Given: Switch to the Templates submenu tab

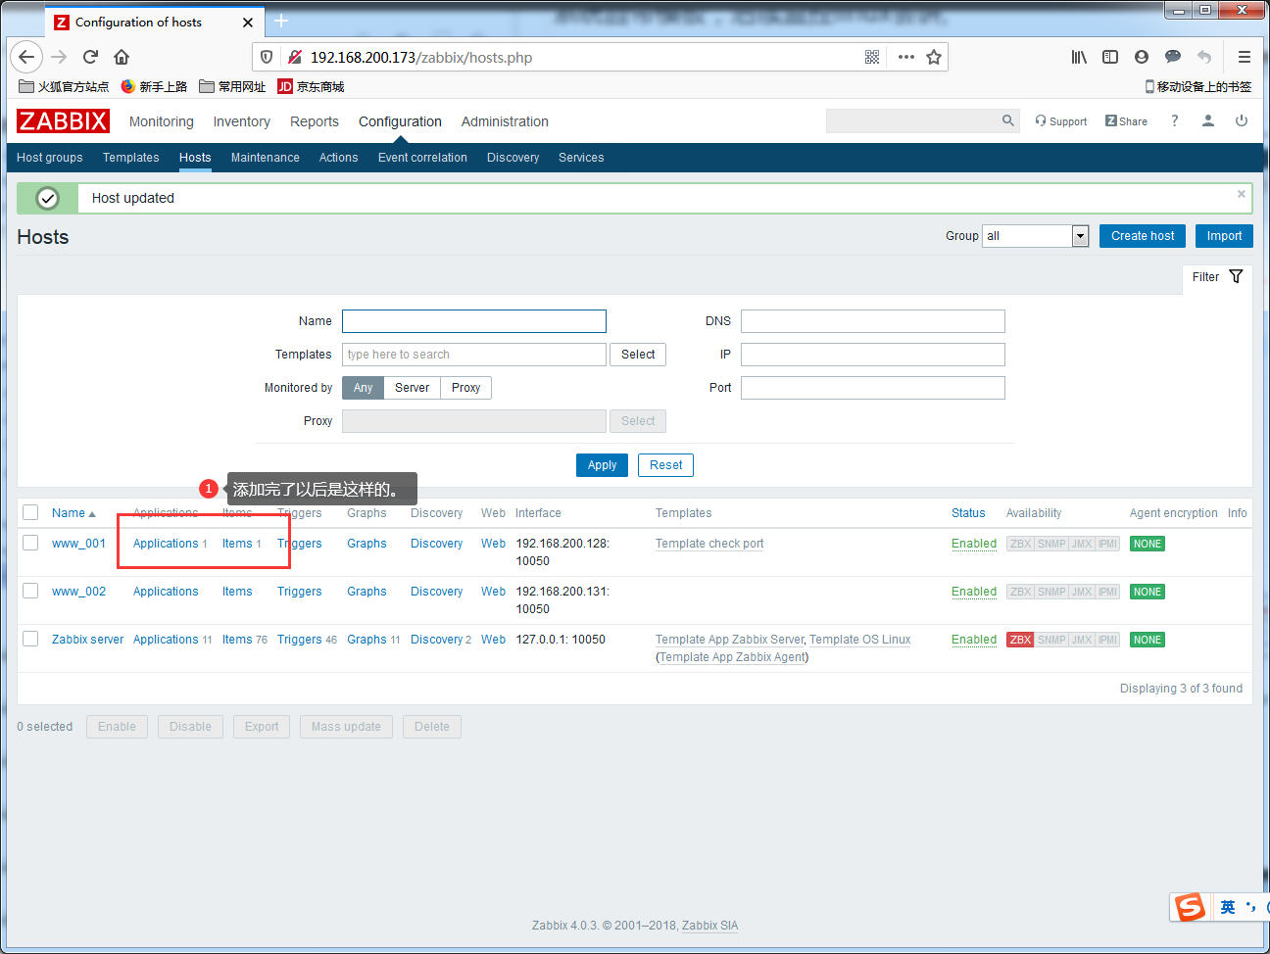Looking at the screenshot, I should tap(131, 158).
